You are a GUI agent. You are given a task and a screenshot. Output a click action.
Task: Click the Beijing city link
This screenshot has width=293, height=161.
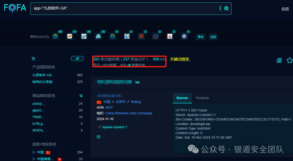[x=136, y=102]
